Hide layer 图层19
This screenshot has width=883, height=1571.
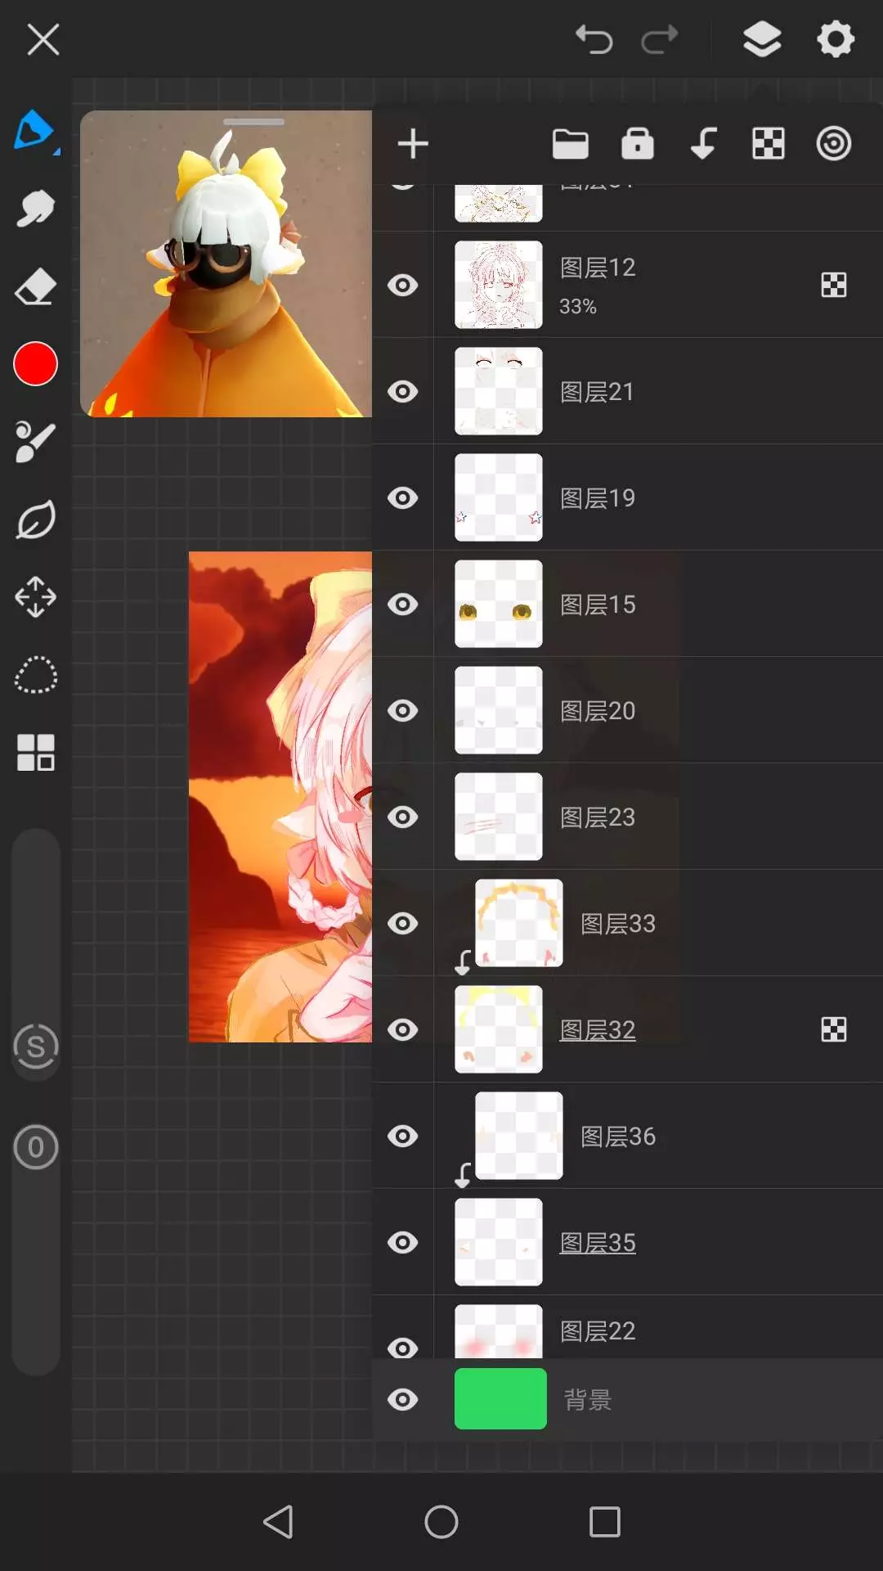[402, 497]
